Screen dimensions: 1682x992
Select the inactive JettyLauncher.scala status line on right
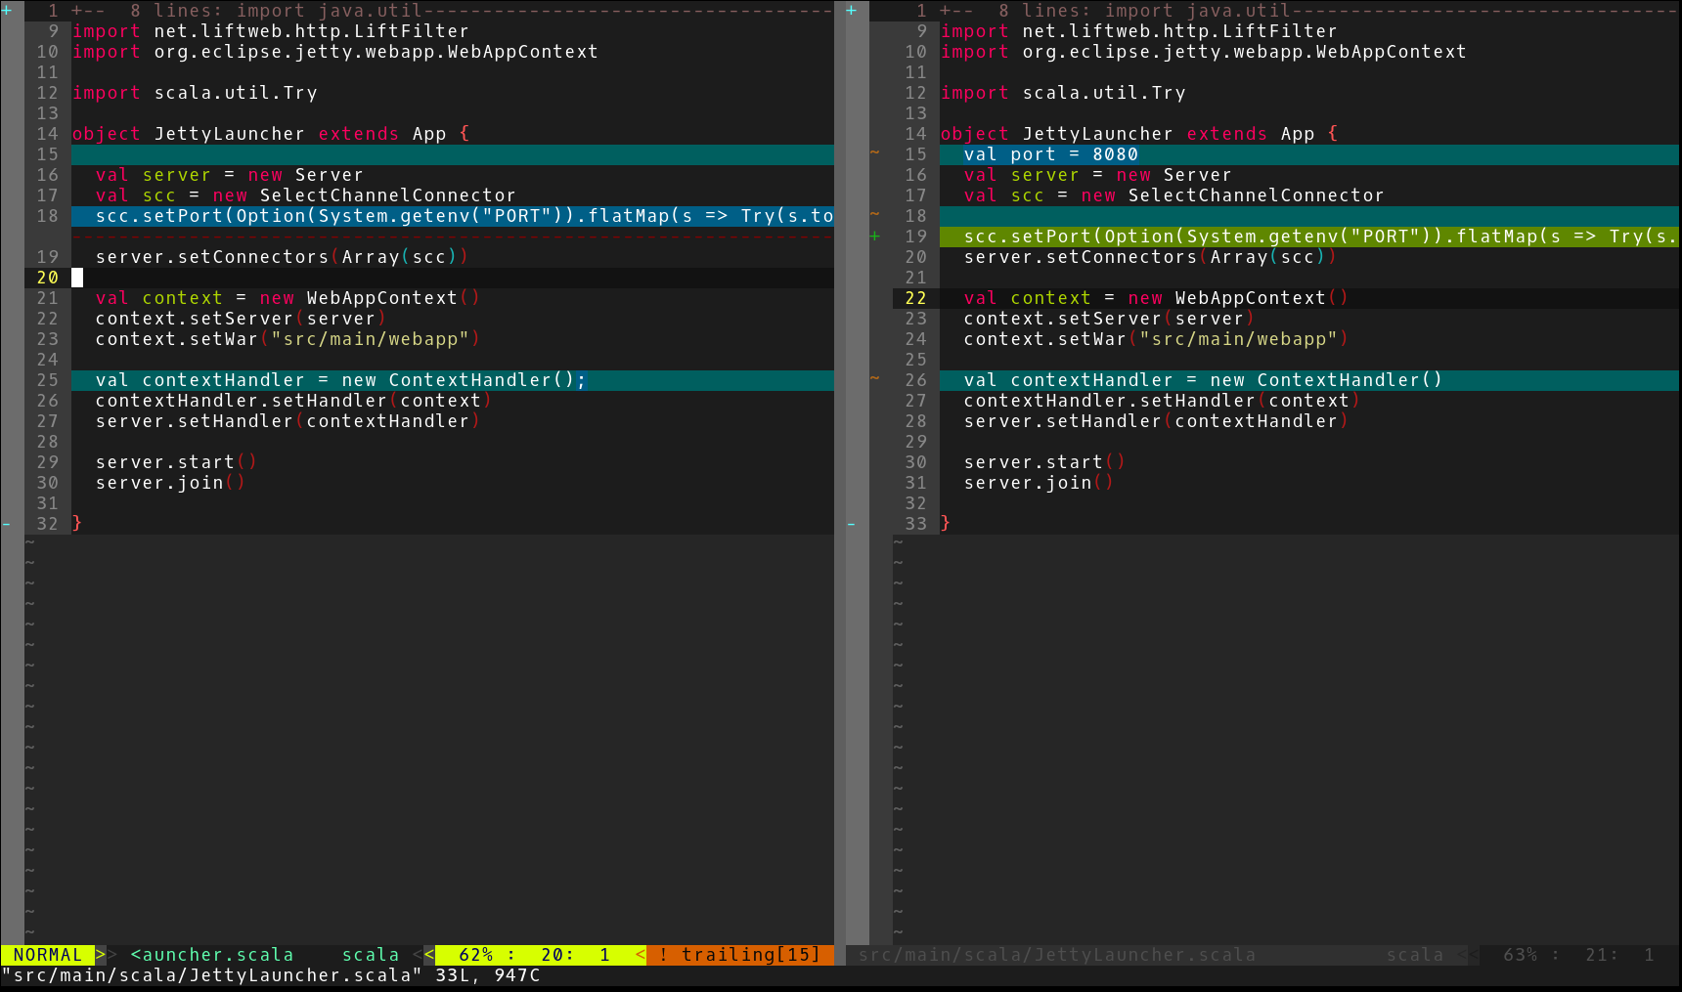tap(1056, 955)
